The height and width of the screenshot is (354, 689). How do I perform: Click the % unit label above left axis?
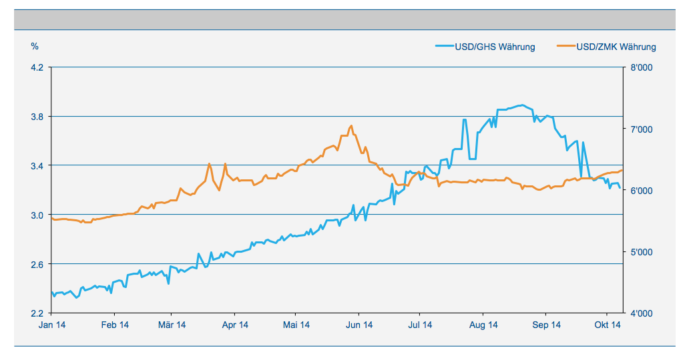point(35,47)
